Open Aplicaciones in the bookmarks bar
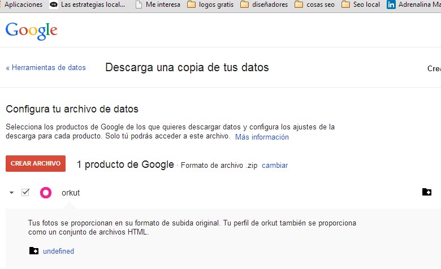The width and height of the screenshot is (441, 269). (22, 5)
